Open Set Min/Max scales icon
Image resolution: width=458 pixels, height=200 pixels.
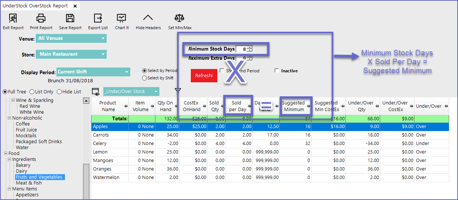pos(180,18)
